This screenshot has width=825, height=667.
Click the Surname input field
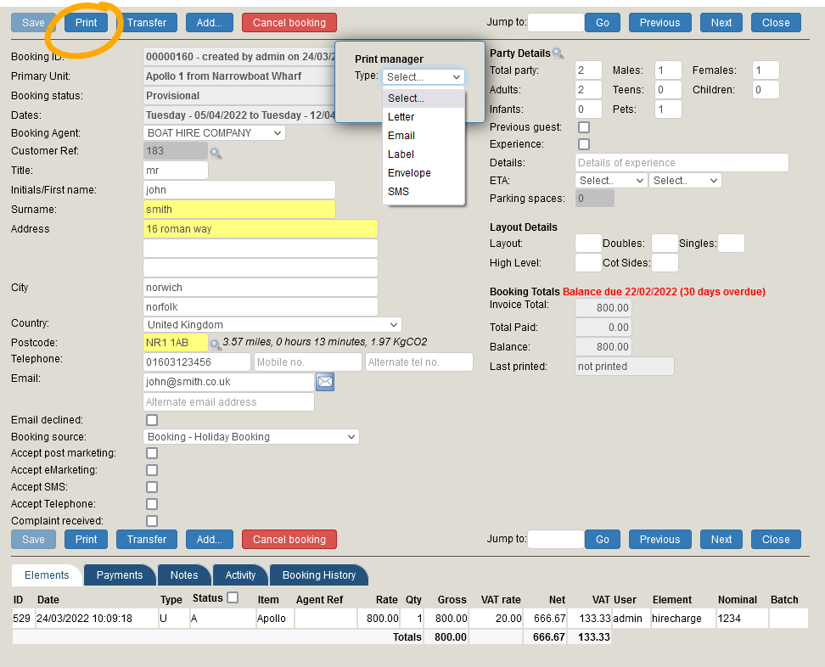[x=239, y=210]
